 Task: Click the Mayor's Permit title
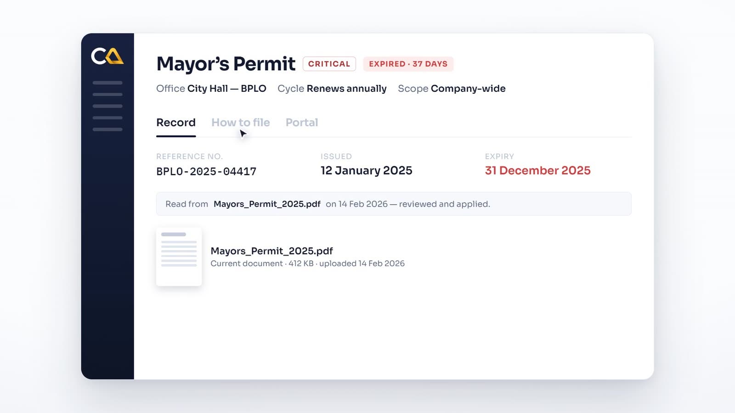click(x=226, y=64)
